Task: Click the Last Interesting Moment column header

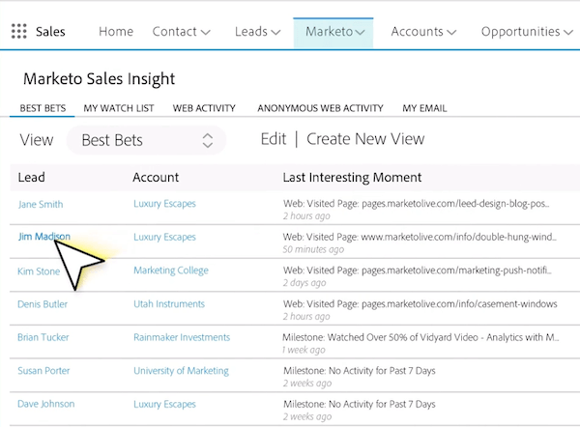Action: click(x=352, y=178)
